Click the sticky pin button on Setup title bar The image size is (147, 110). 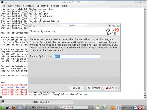pos(34,25)
